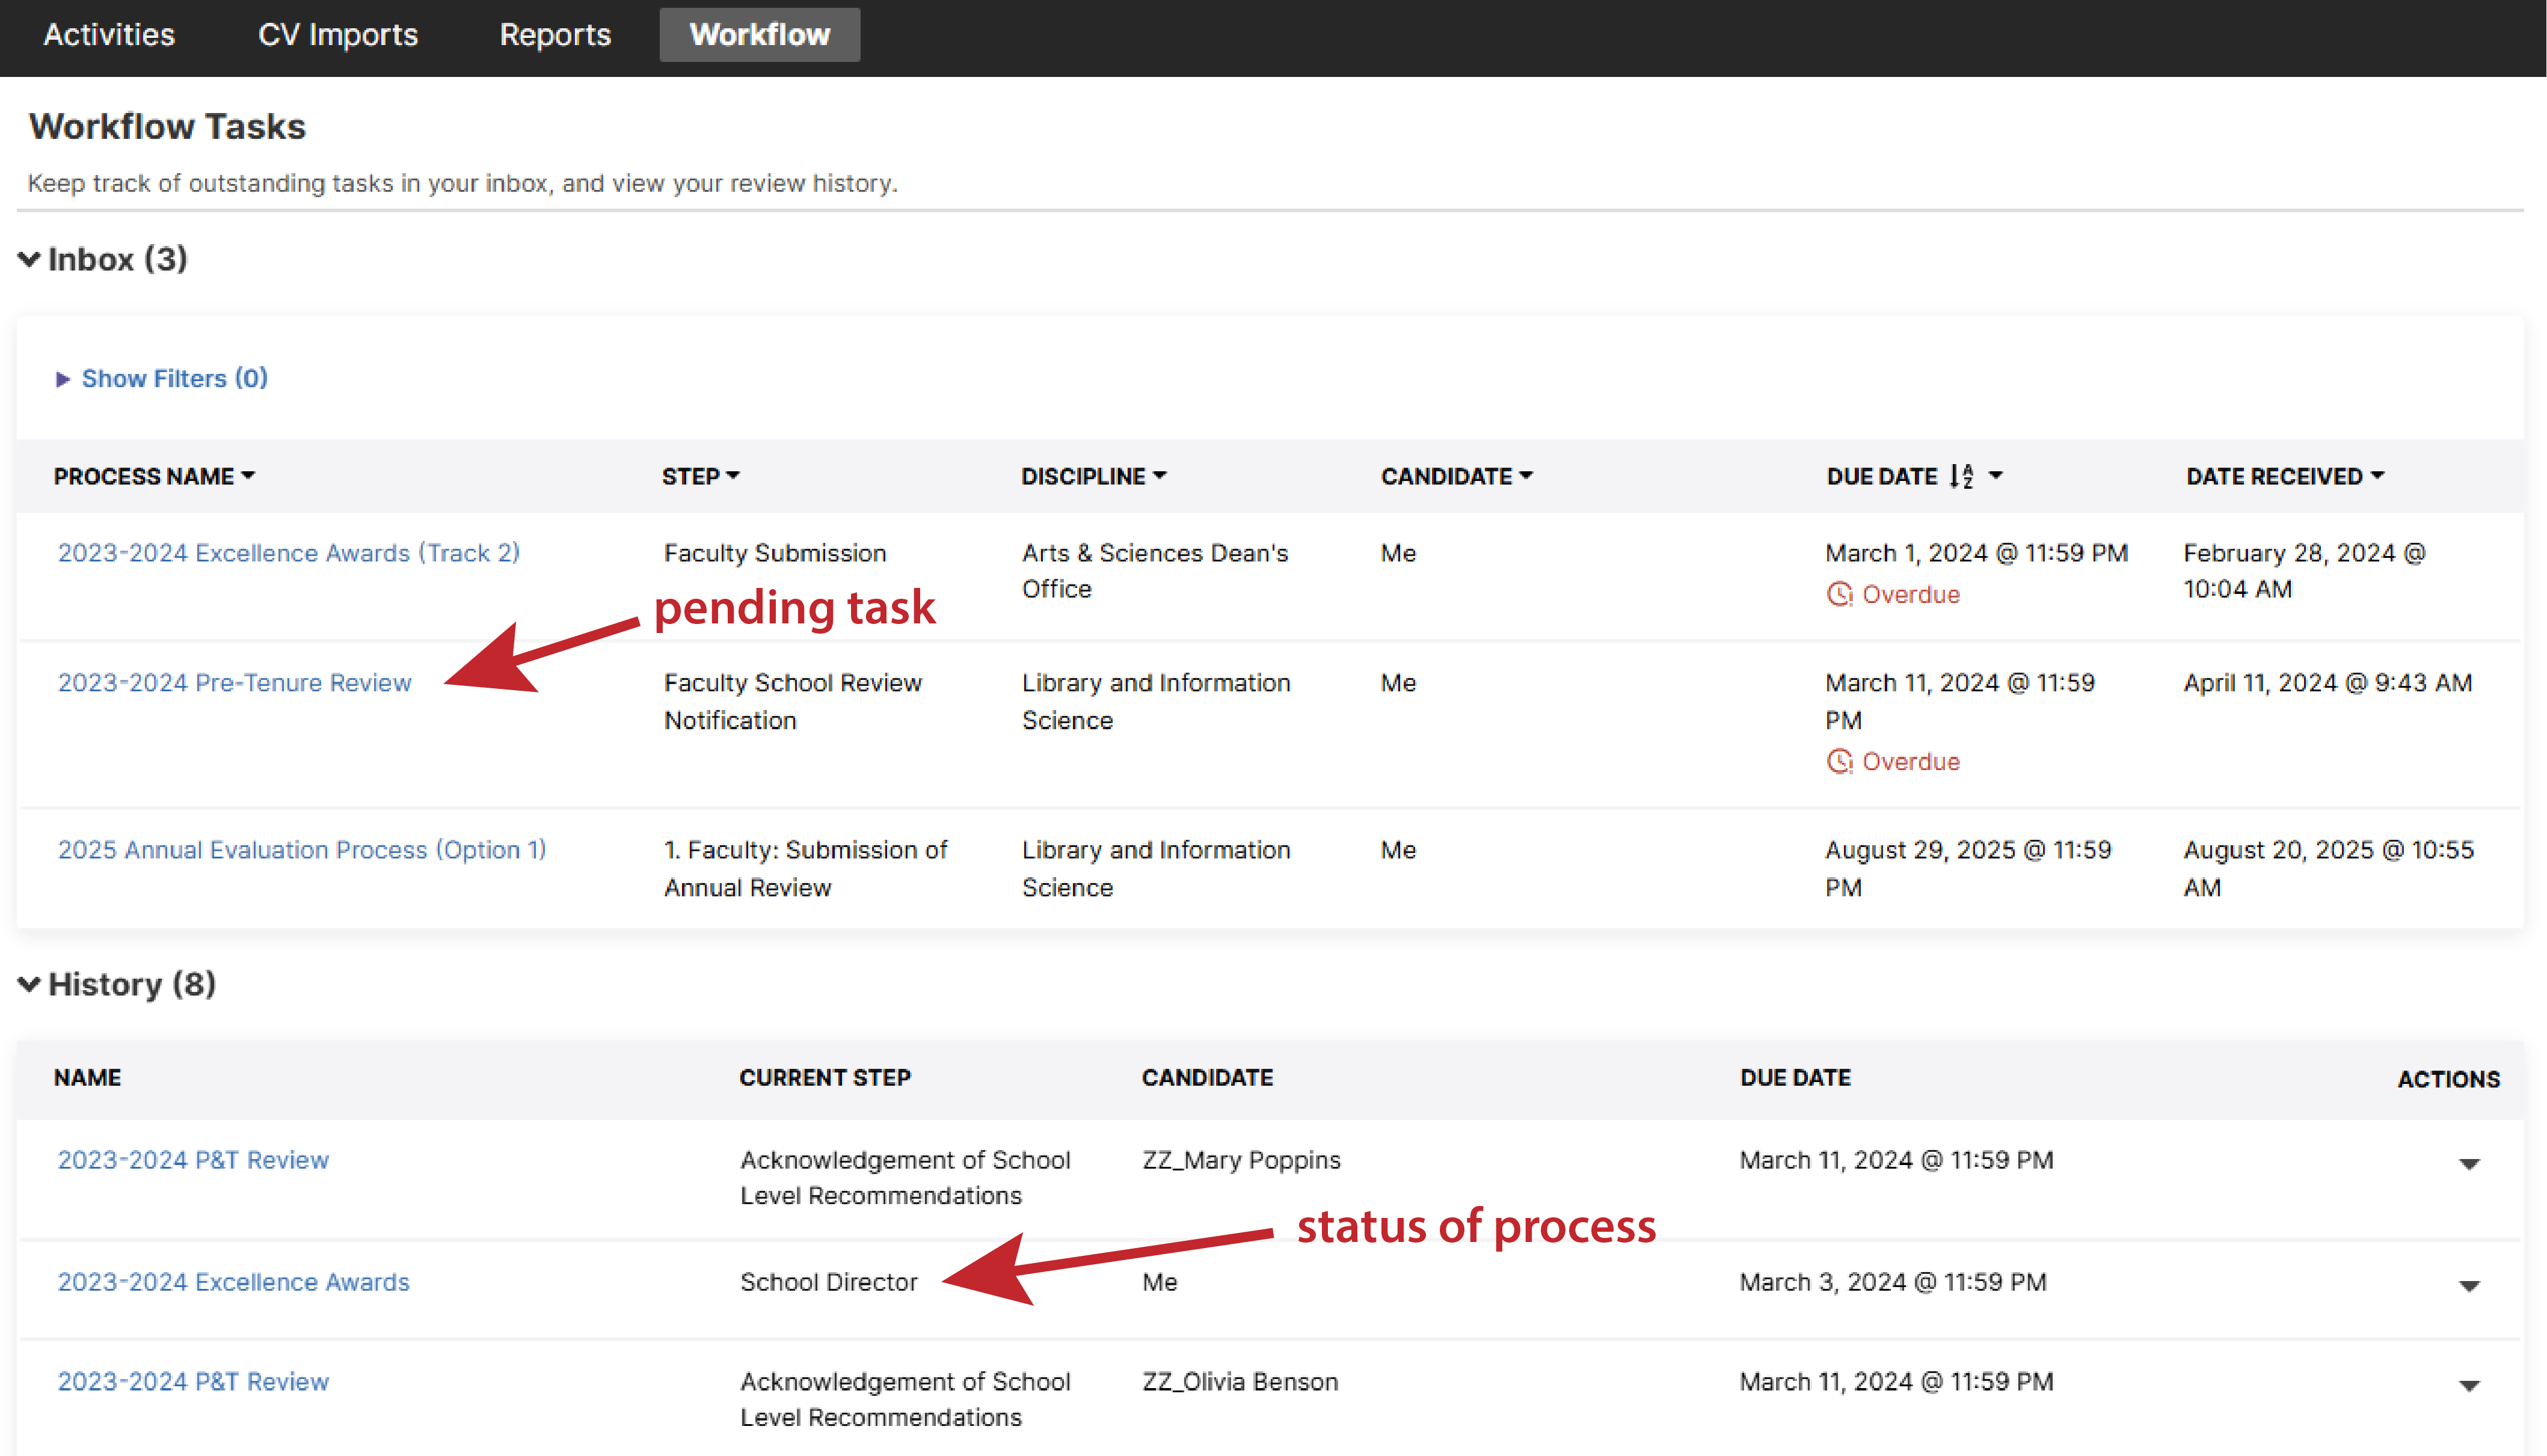Viewport: 2547px width, 1456px height.
Task: Sort by Discipline column header
Action: click(x=1093, y=476)
